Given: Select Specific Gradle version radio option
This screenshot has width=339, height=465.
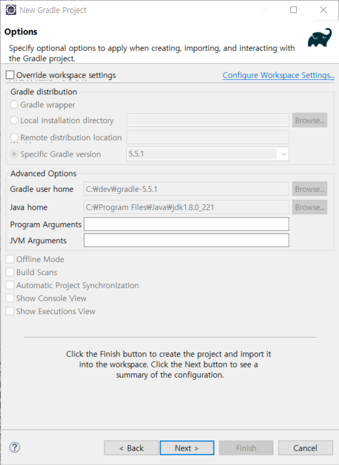Looking at the screenshot, I should (14, 154).
